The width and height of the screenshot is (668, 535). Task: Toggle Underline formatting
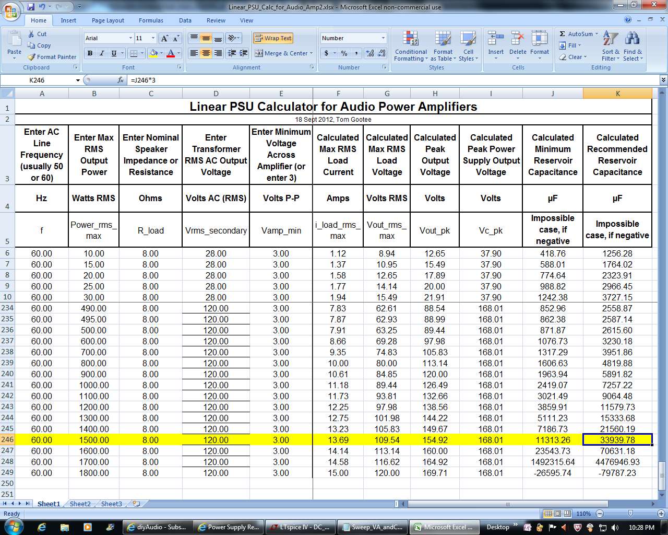114,53
